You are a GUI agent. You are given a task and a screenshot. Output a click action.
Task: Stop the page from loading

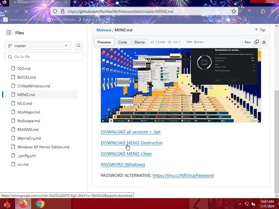tap(26, 11)
